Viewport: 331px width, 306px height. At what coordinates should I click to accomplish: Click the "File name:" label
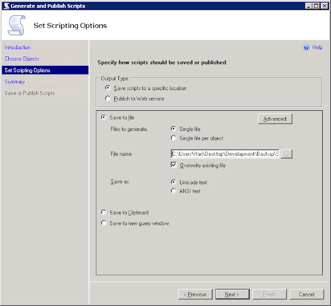point(122,154)
